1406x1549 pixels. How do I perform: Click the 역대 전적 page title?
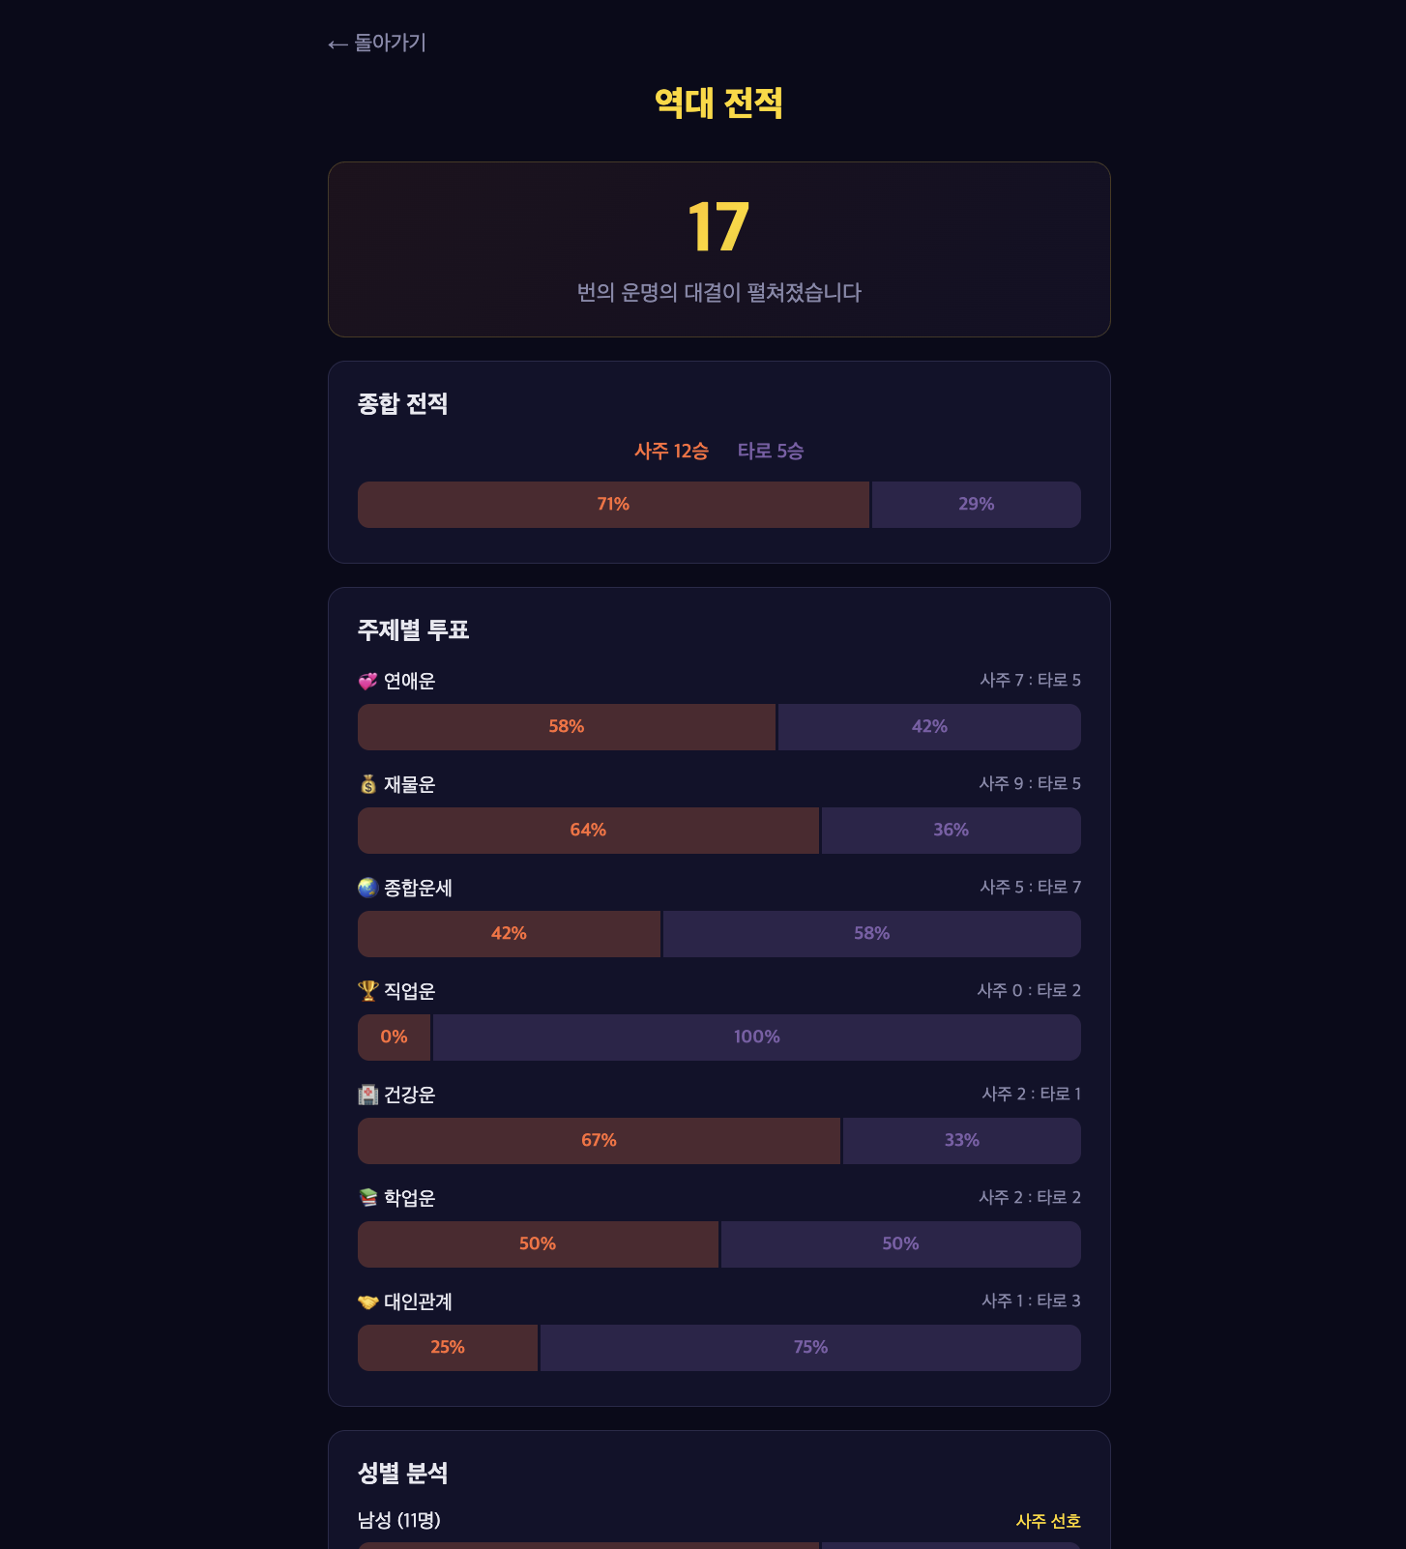tap(718, 103)
